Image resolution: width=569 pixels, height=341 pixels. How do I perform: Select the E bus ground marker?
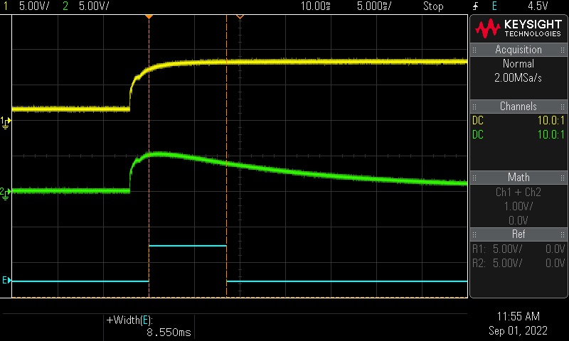click(x=6, y=280)
